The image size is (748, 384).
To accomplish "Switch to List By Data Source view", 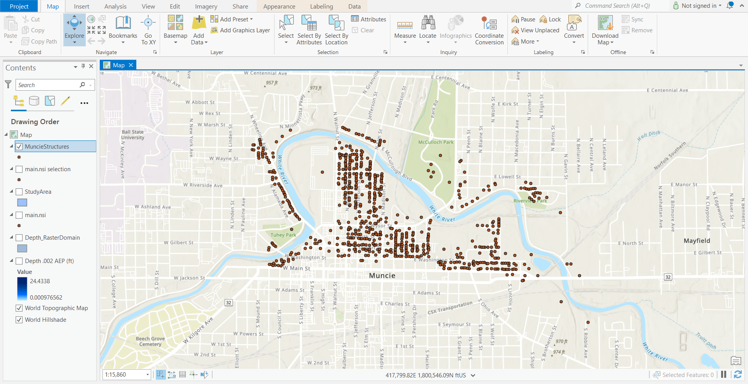I will 34,101.
